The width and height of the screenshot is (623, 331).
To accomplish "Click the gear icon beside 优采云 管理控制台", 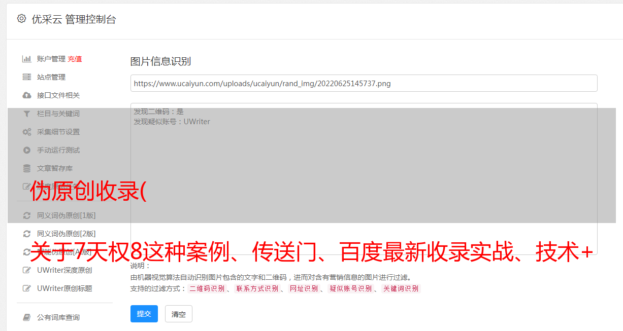I will coord(21,19).
